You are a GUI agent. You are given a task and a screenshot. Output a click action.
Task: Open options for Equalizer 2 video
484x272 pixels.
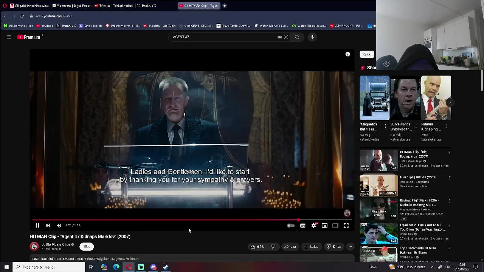[449, 226]
